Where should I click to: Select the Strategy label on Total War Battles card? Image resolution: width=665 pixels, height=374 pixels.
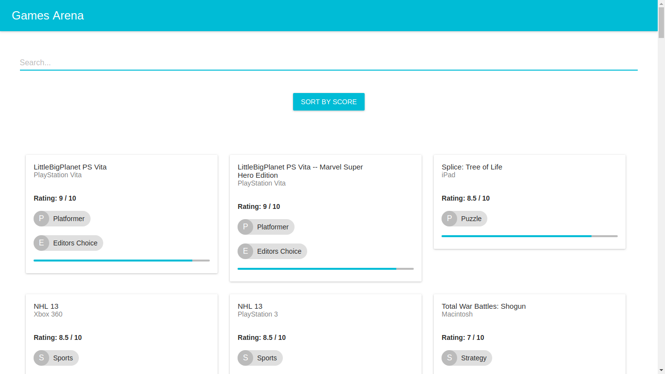(x=474, y=358)
